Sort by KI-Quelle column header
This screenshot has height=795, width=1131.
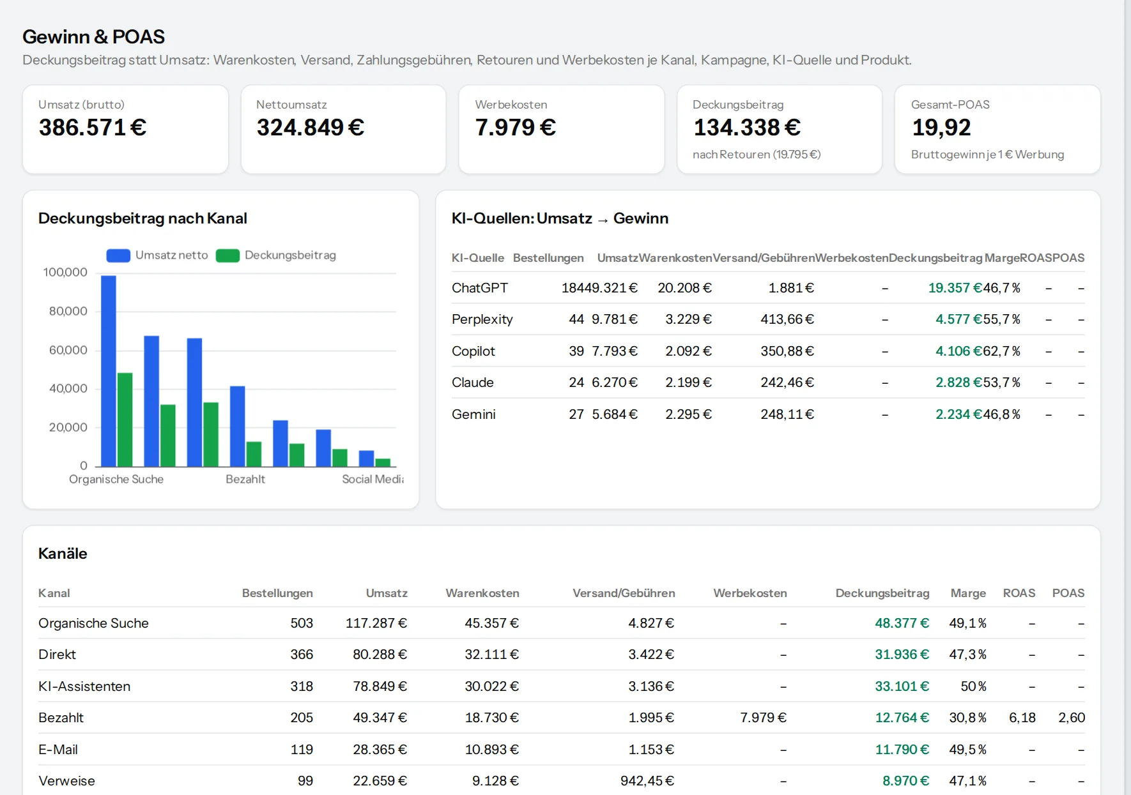click(477, 258)
